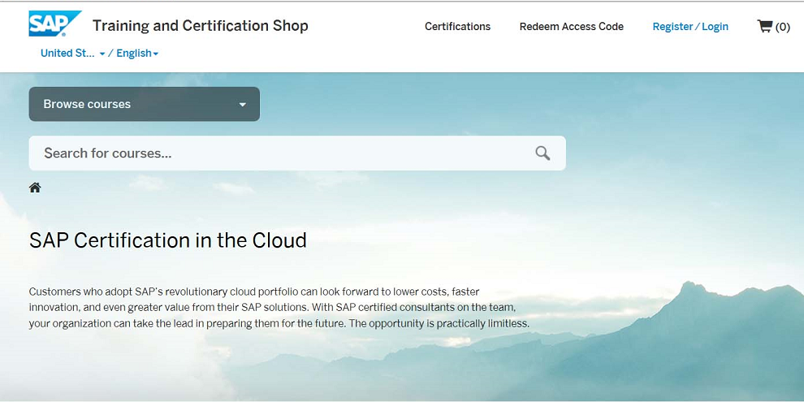Click the SAP logo
804x402 pixels.
[54, 24]
